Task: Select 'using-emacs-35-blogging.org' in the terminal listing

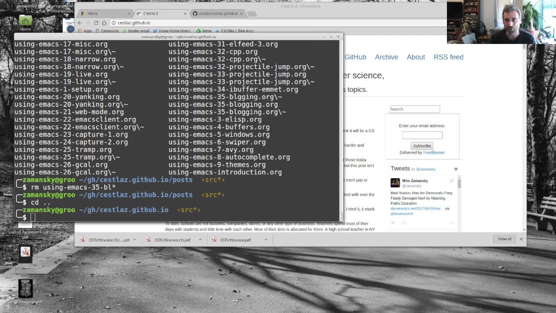Action: click(223, 104)
